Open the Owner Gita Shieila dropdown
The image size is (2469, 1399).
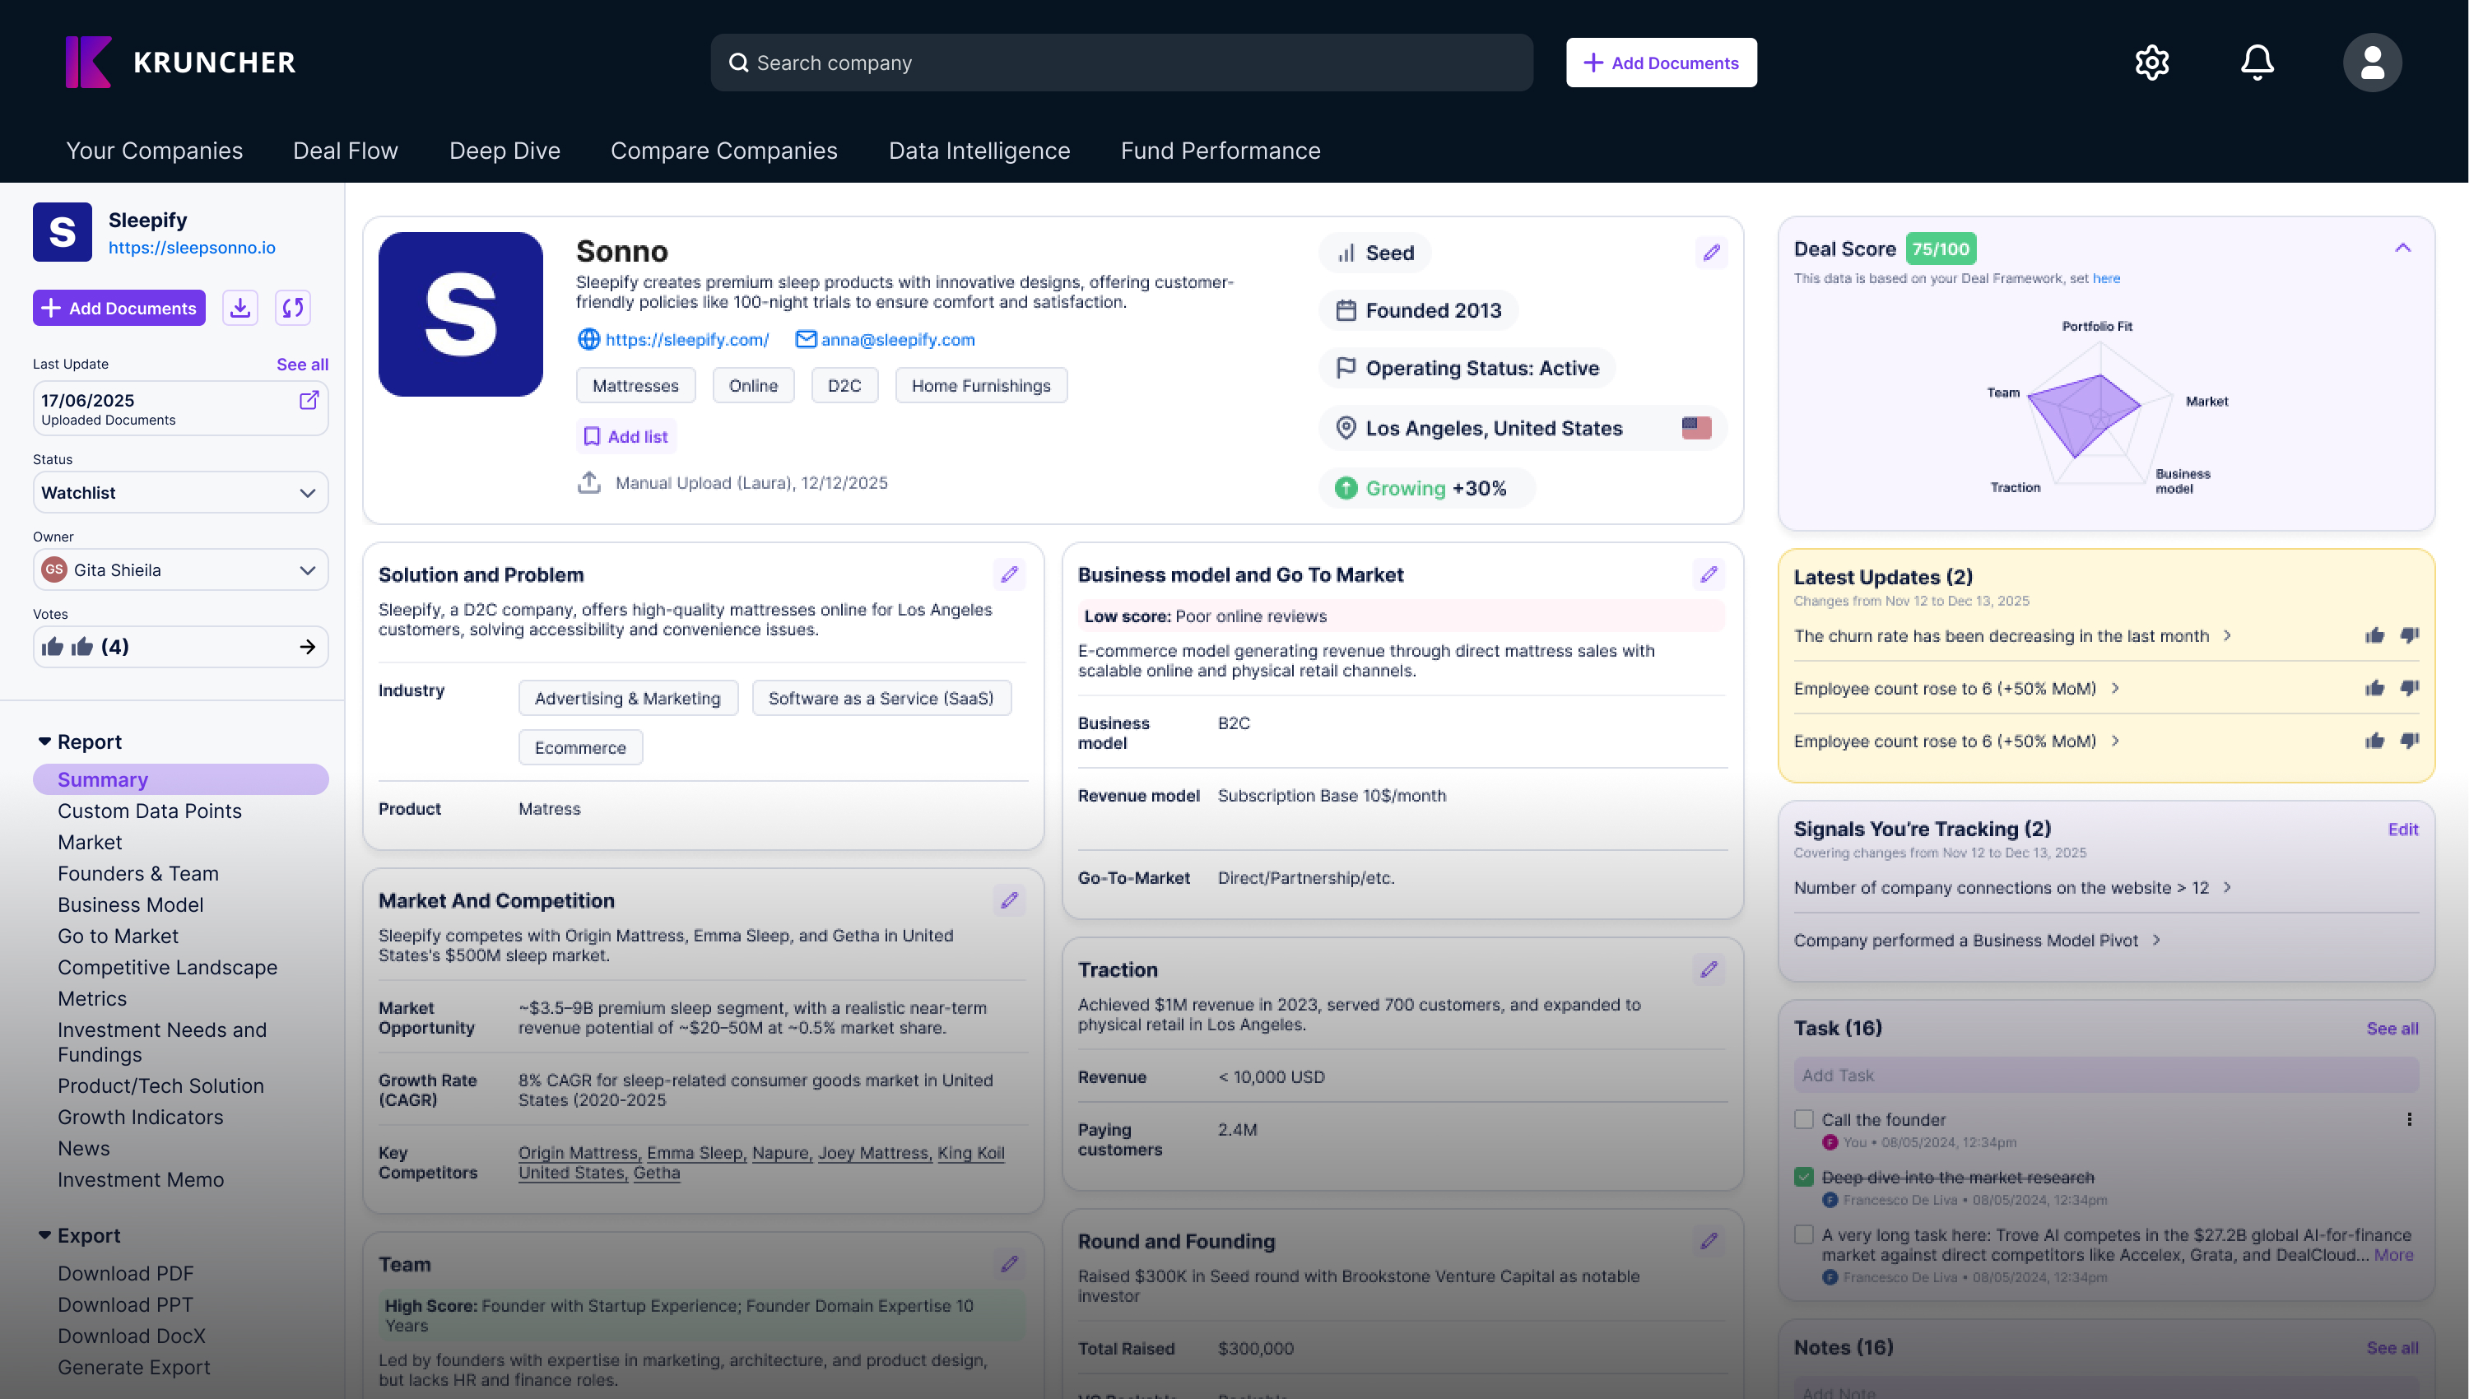pos(180,569)
